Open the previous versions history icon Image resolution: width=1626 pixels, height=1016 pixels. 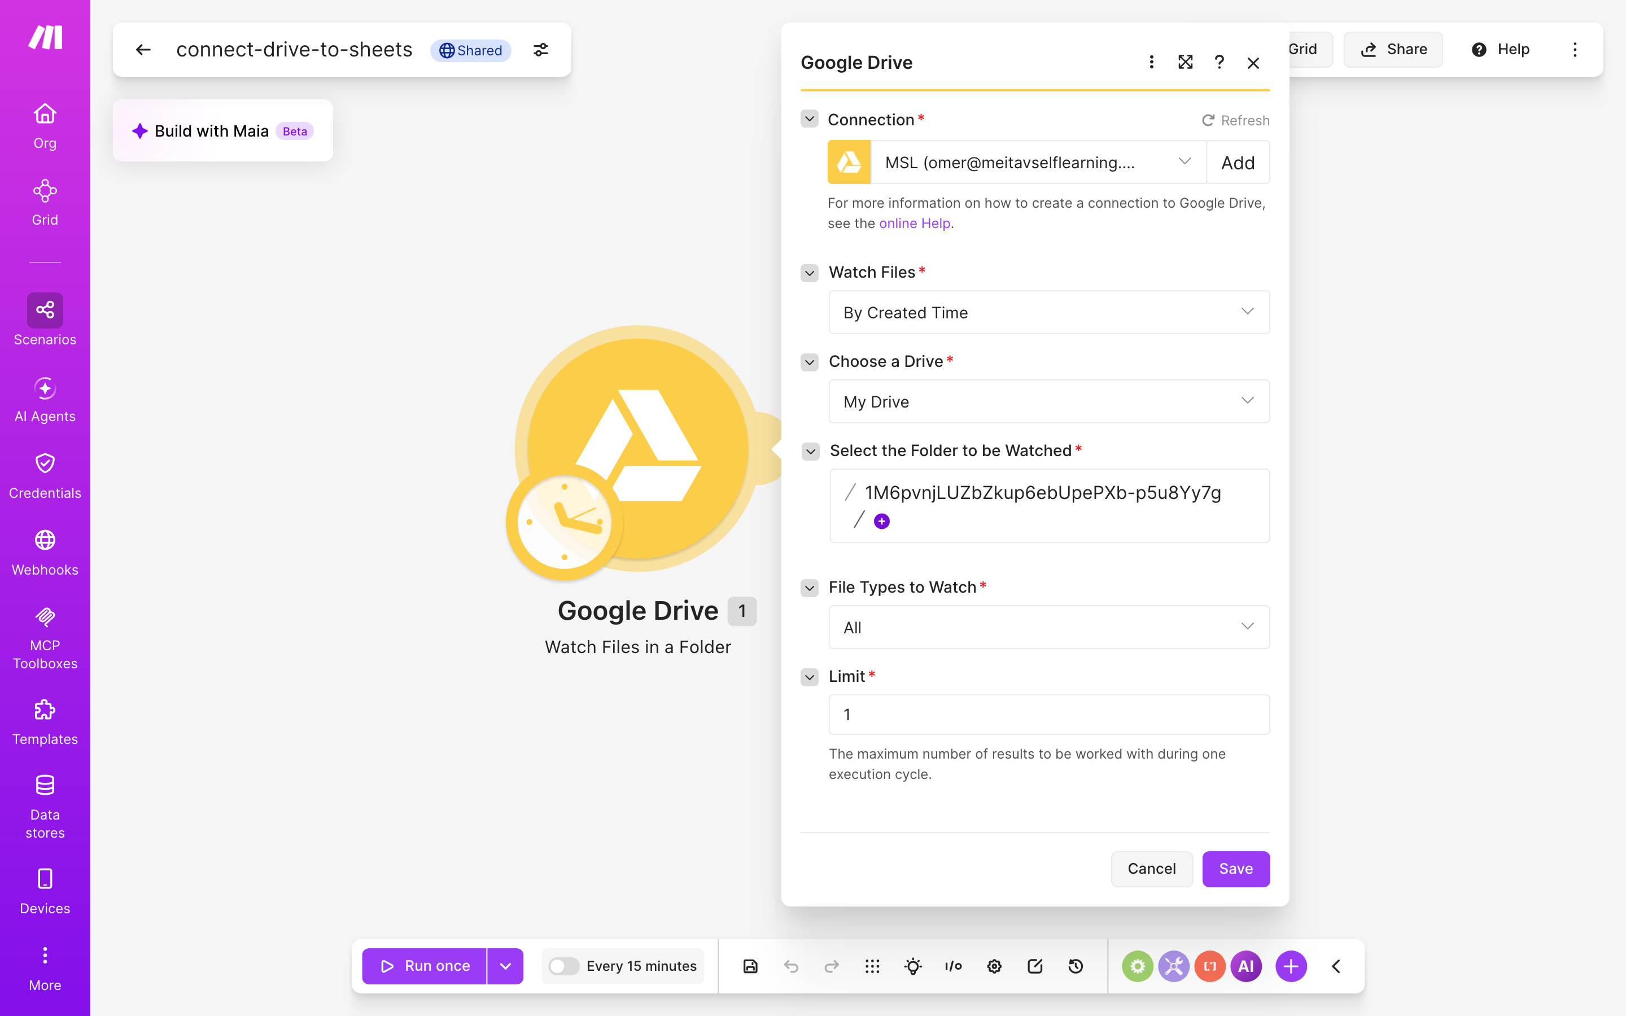pos(1076,966)
